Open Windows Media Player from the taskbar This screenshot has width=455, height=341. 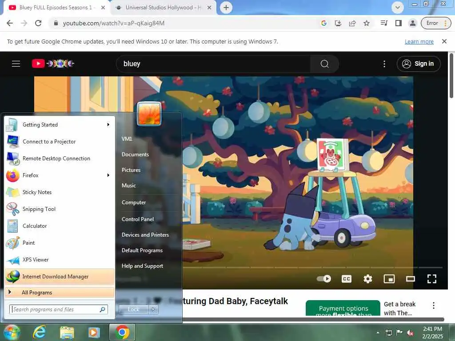coord(94,332)
